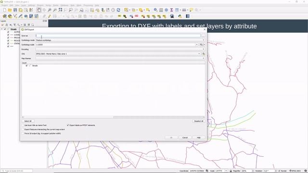
Task: Select the Pan Map hand tool
Action: (39, 10)
